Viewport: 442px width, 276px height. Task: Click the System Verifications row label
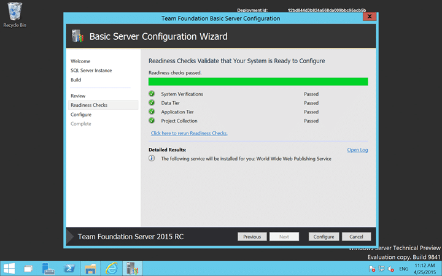(x=182, y=94)
